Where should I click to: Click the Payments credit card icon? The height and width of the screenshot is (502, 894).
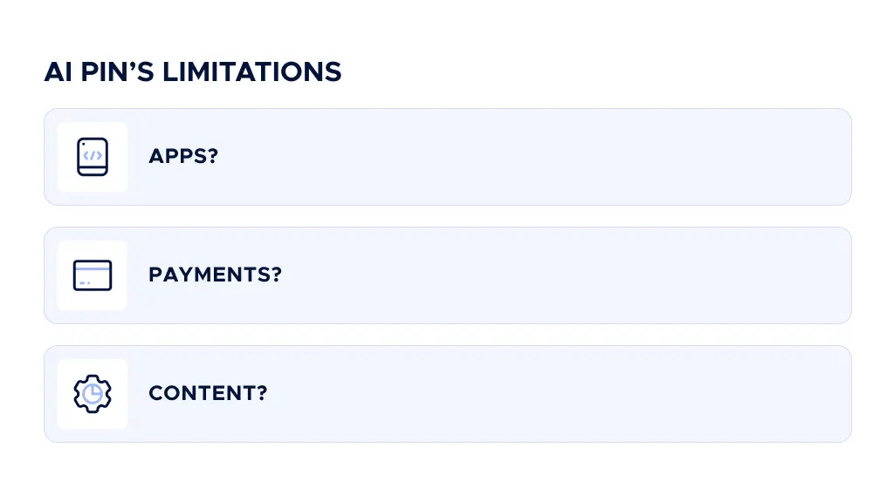[x=93, y=275]
